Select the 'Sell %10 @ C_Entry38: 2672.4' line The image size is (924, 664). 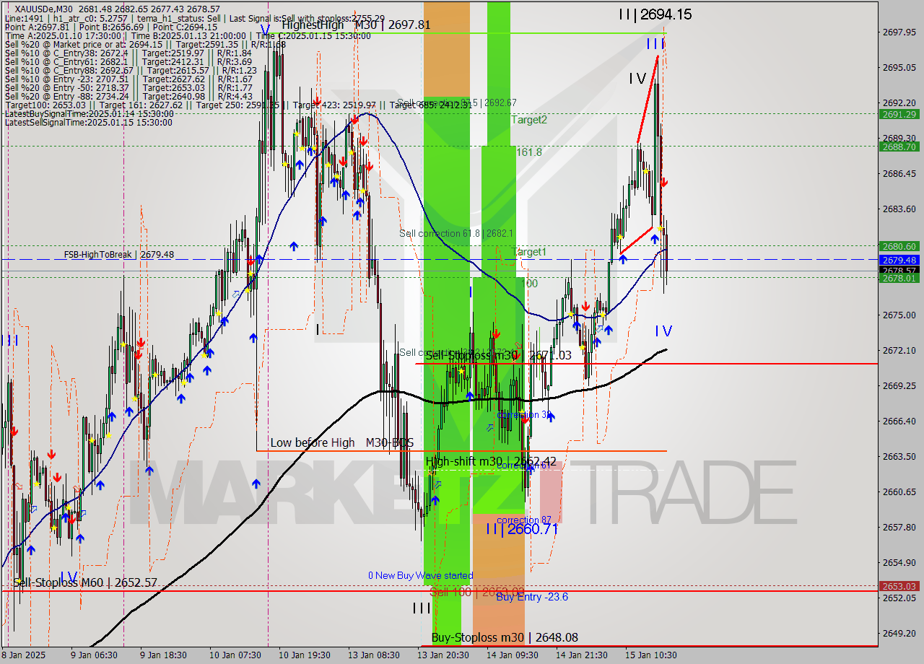128,53
